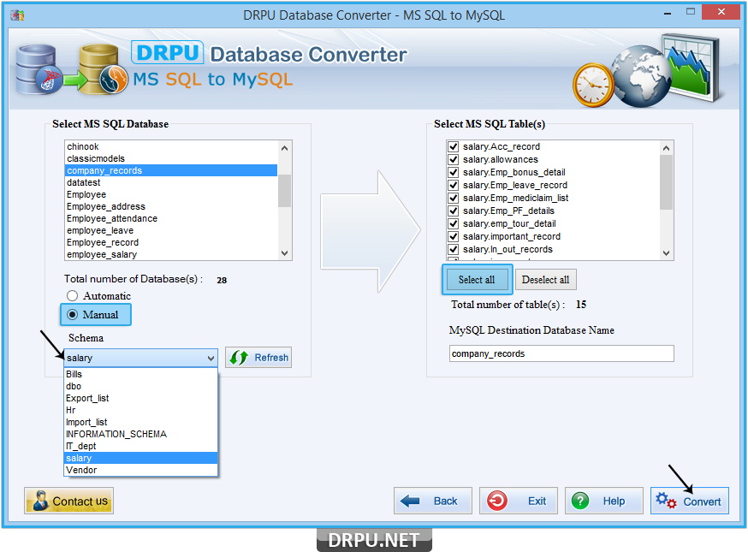Click table list scroll up arrow

click(x=667, y=148)
